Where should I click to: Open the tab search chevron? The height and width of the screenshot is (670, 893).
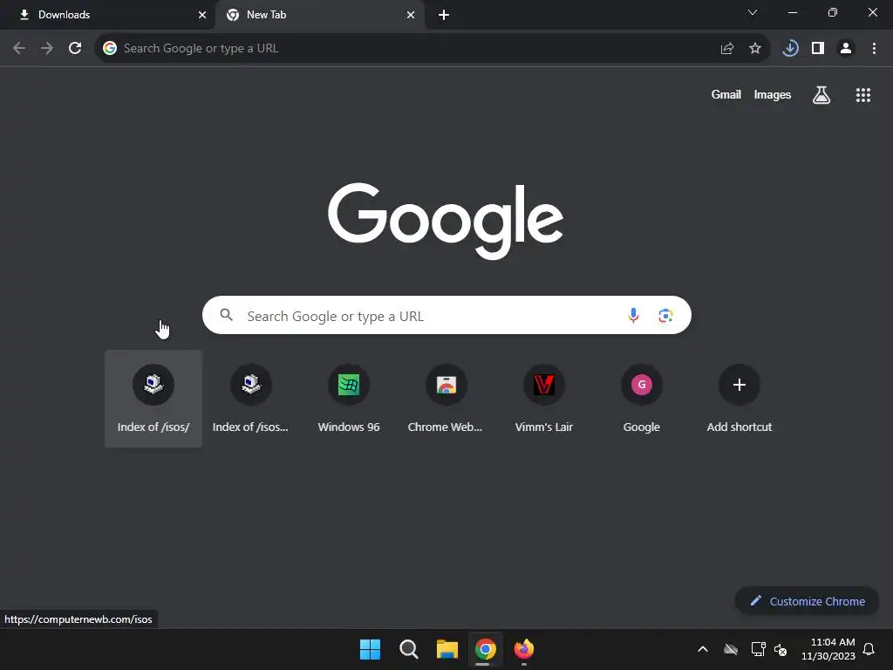click(x=753, y=12)
